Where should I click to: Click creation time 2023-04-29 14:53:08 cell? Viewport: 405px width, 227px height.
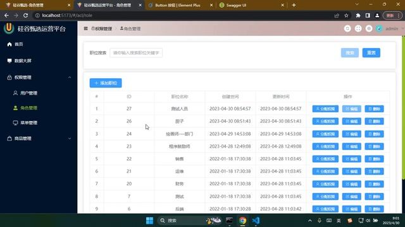click(230, 134)
